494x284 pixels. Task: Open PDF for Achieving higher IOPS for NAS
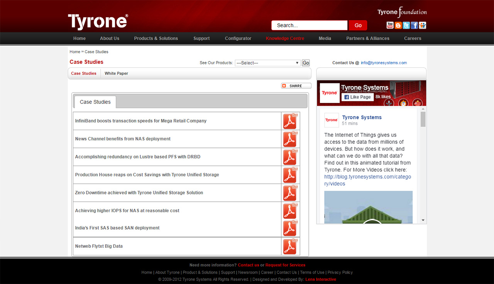pyautogui.click(x=290, y=211)
